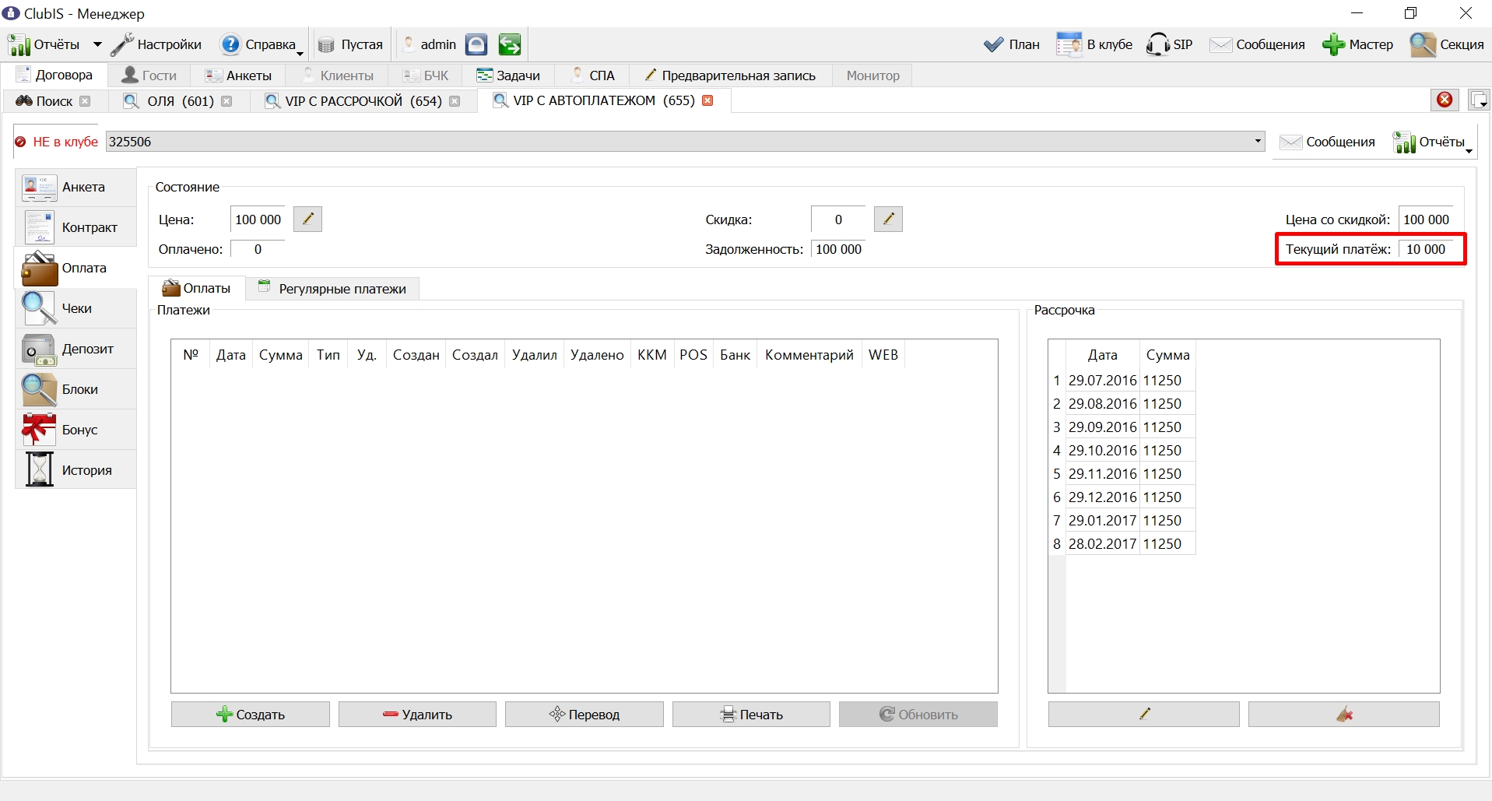Close the VIP С АВТОПЛАТЕЖОМ (655) tab
The image size is (1492, 801).
click(x=707, y=100)
